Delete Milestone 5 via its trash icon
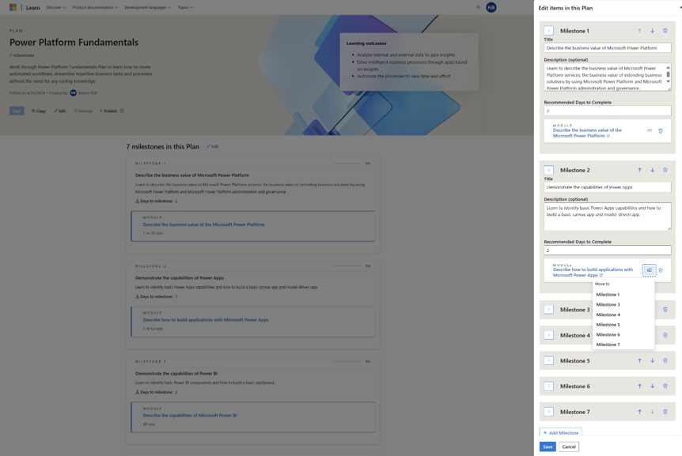Screen dimensions: 682x456 (665, 360)
